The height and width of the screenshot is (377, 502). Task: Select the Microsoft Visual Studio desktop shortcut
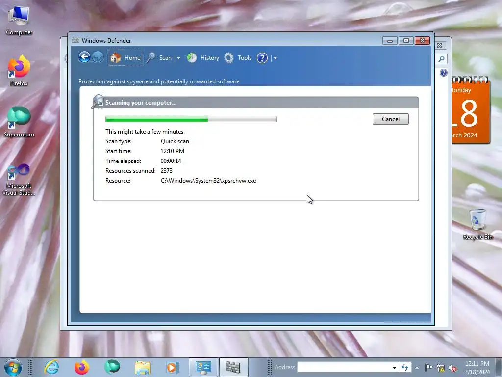coord(19,180)
